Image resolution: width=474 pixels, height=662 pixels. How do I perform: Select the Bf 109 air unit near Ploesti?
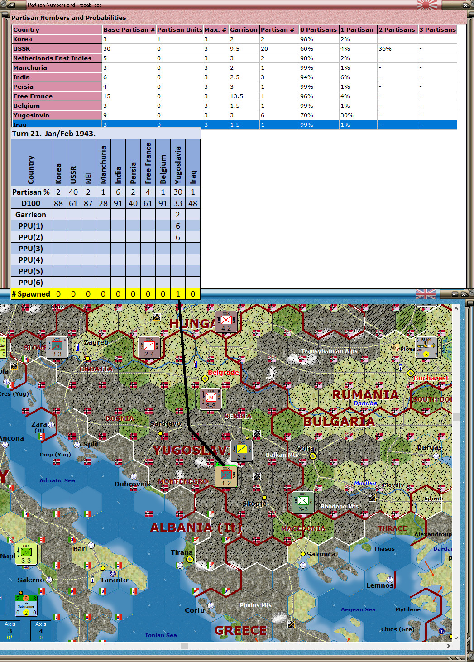pos(426,347)
